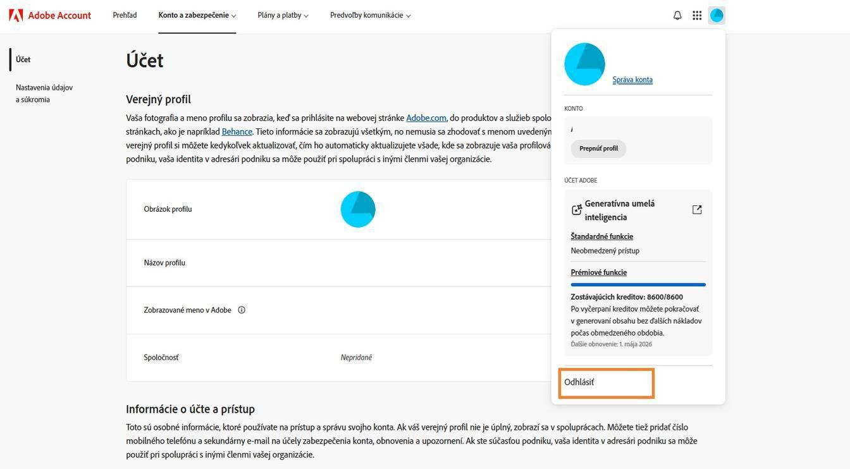
Task: Click the premium credits progress bar
Action: click(638, 285)
